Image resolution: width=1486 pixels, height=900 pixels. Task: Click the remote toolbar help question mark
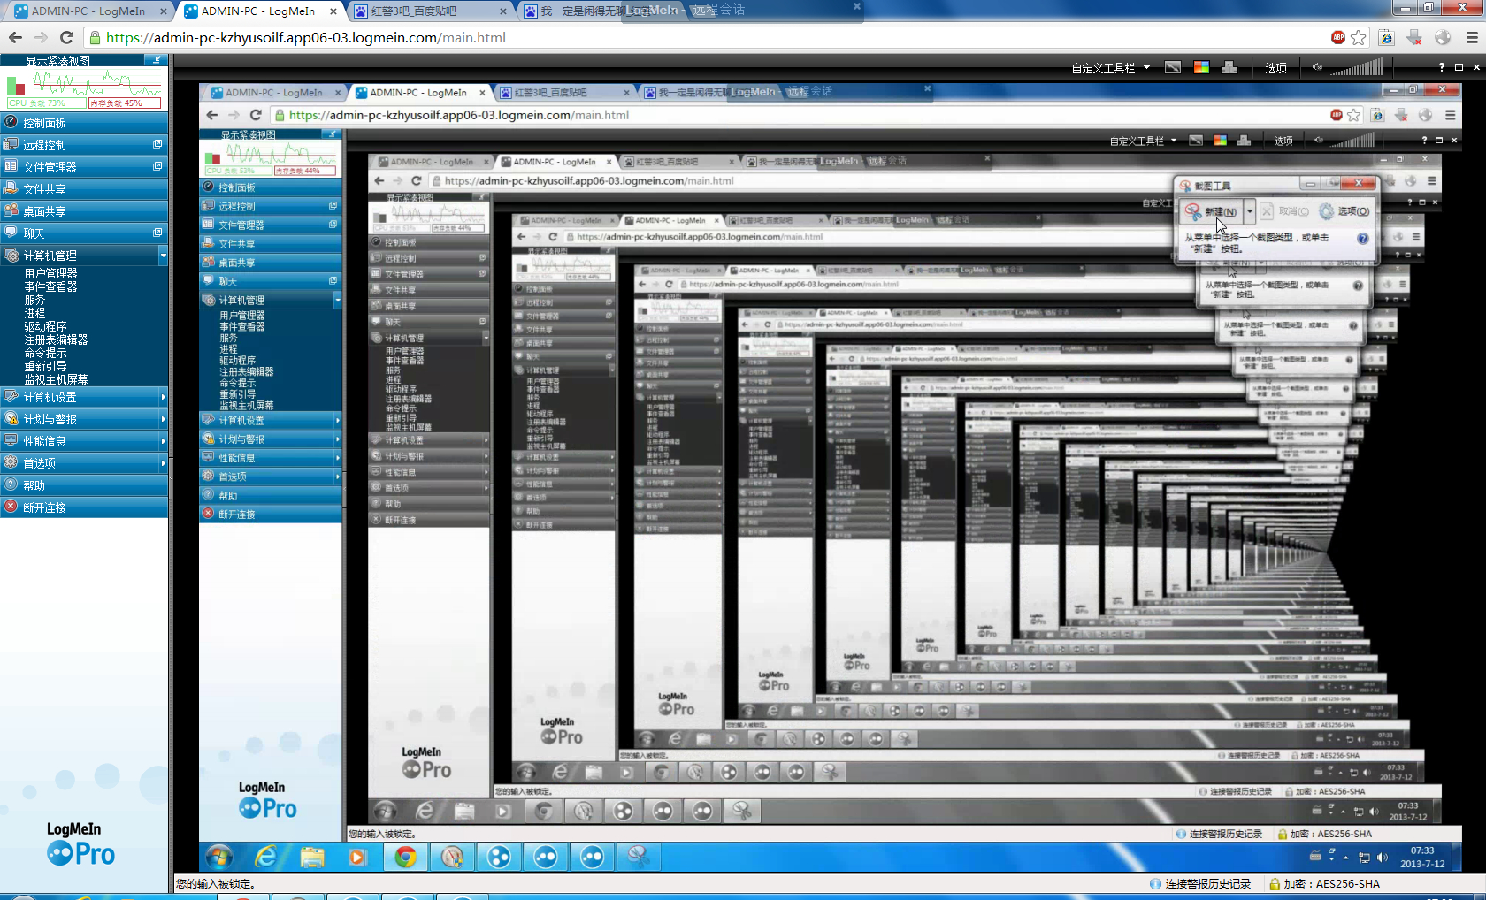[x=1442, y=67]
